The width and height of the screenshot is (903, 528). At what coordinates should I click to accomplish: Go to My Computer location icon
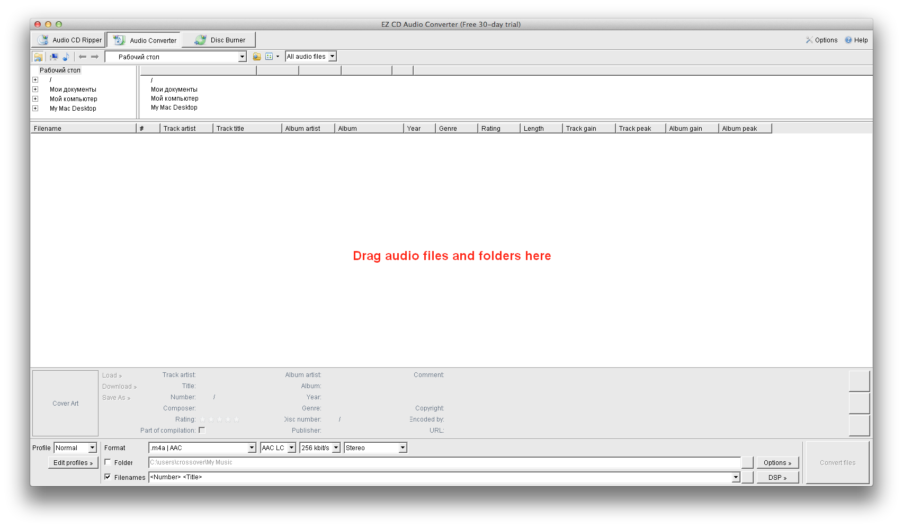click(x=53, y=57)
